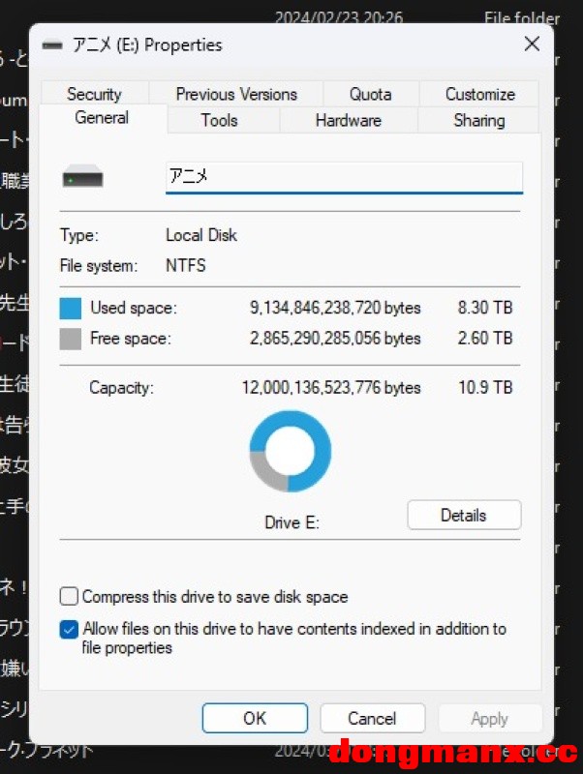Select the General tab
The width and height of the screenshot is (583, 774).
pyautogui.click(x=102, y=118)
